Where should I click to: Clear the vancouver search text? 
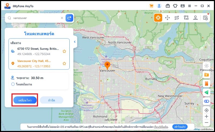point(62,18)
